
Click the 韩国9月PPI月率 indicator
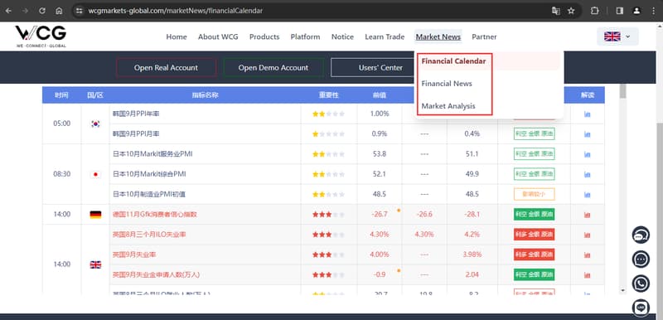[136, 134]
